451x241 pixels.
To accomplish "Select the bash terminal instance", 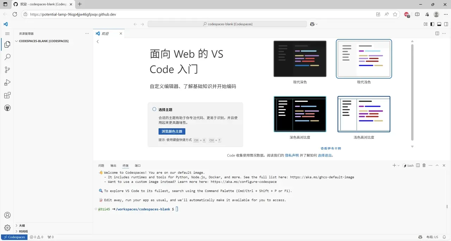I will (x=408, y=165).
